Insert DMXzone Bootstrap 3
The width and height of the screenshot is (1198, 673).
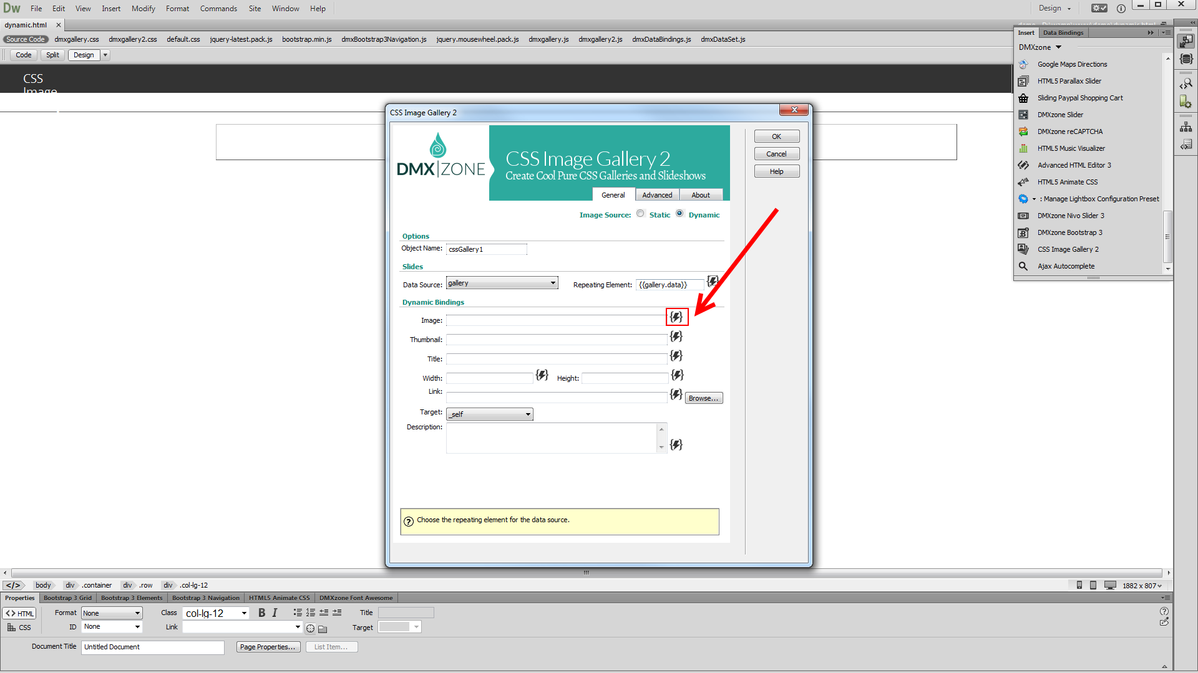click(1069, 232)
